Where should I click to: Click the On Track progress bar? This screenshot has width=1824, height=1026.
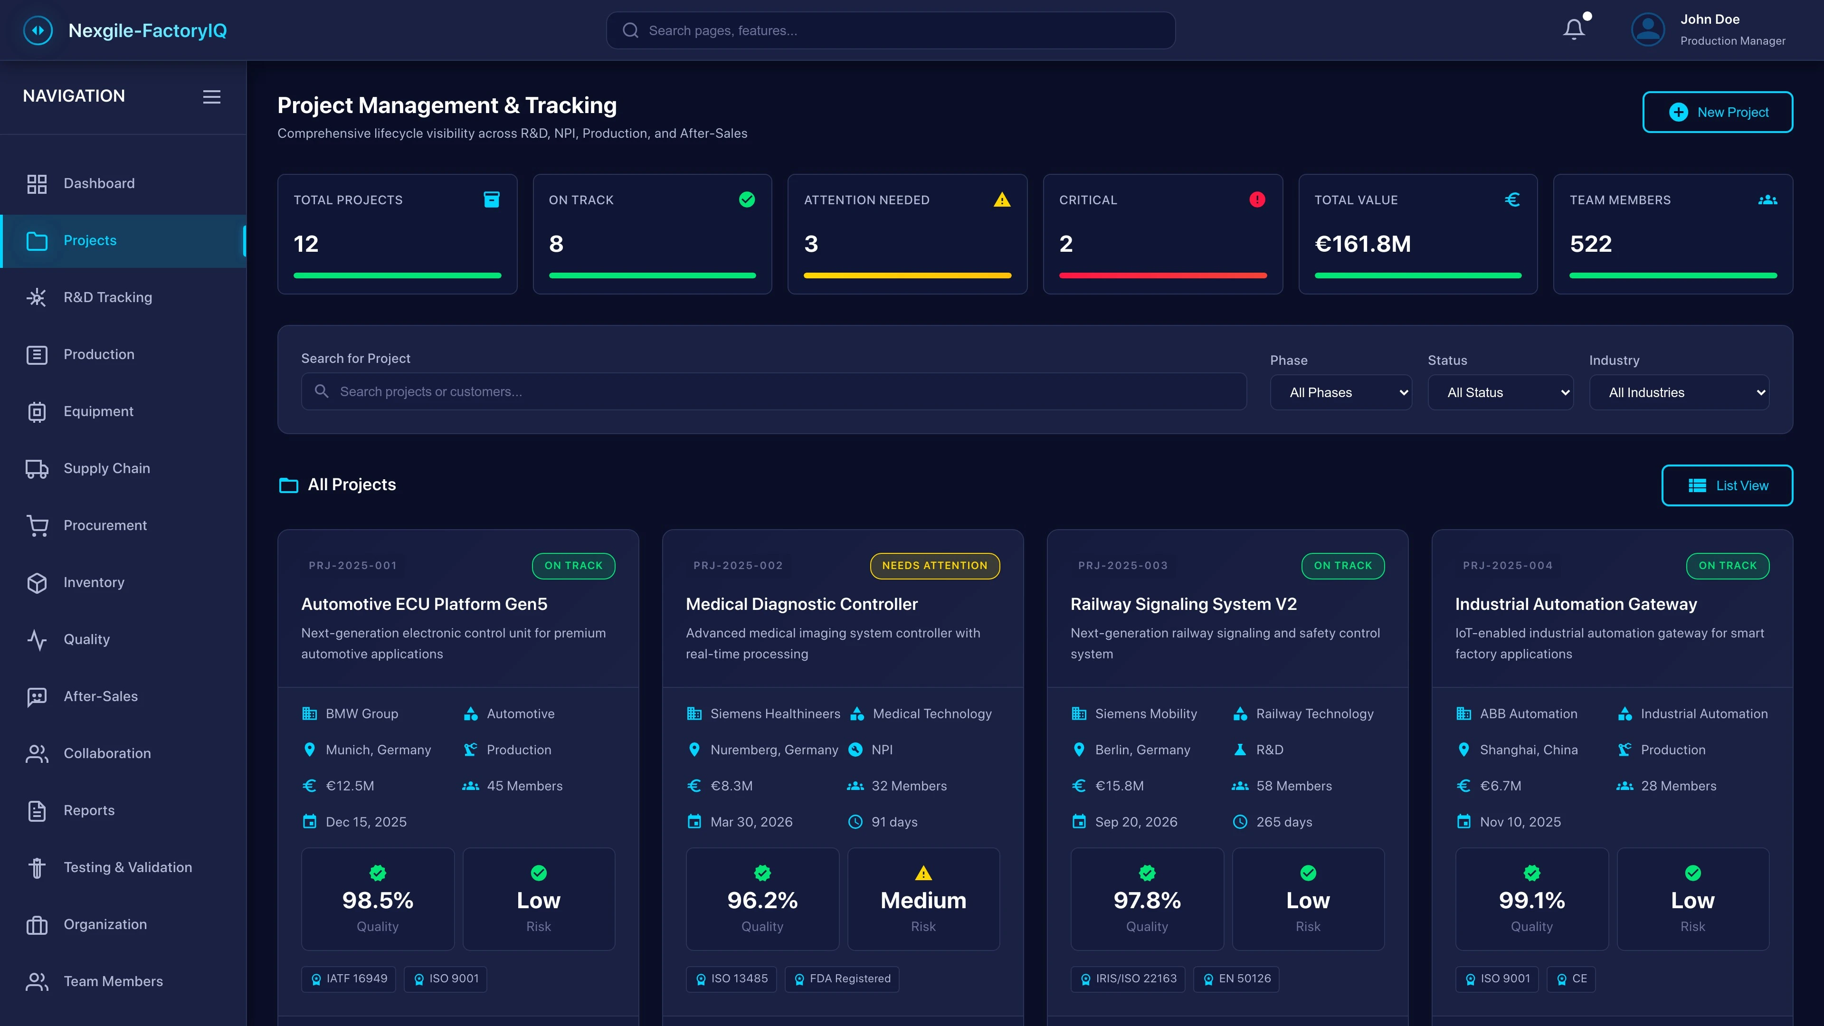pos(651,275)
